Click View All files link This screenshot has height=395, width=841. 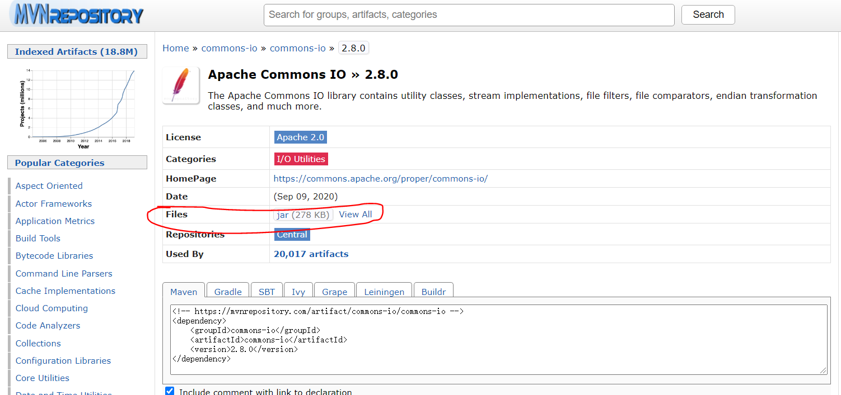pos(356,215)
